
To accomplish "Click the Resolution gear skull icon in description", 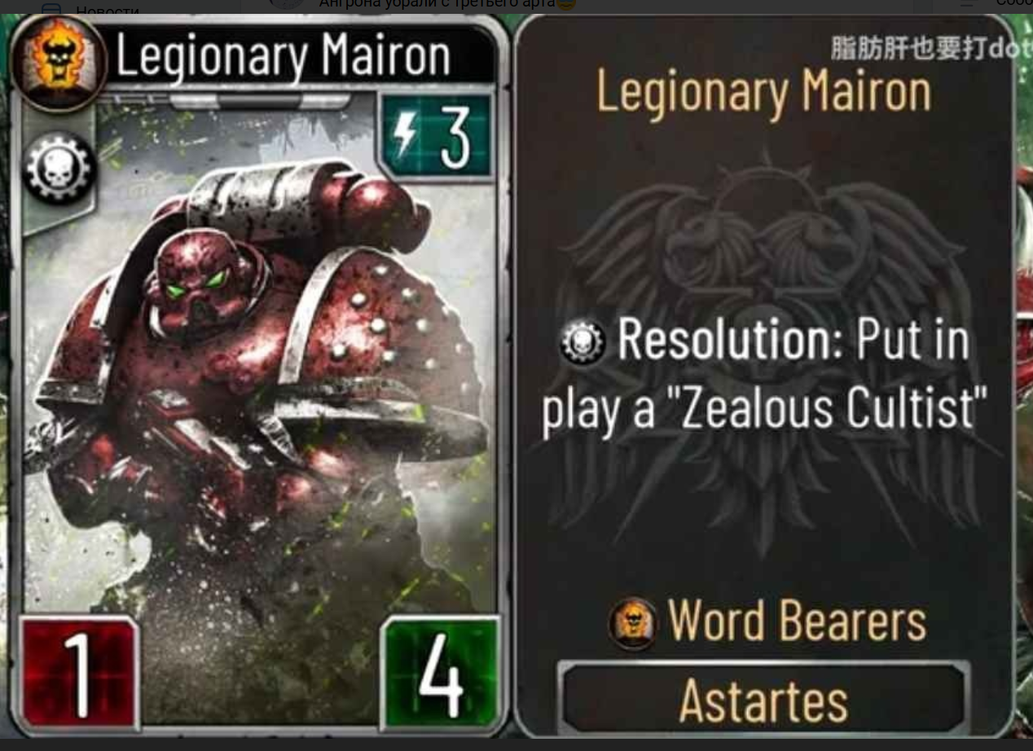I will coord(582,342).
